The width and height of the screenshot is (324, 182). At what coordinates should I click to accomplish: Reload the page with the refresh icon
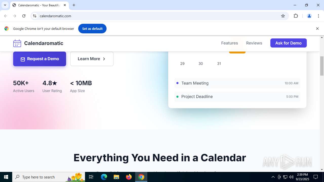click(x=24, y=16)
